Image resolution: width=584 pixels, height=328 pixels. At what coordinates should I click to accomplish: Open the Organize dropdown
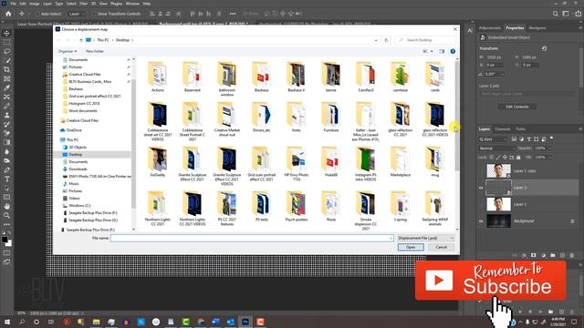click(x=68, y=51)
